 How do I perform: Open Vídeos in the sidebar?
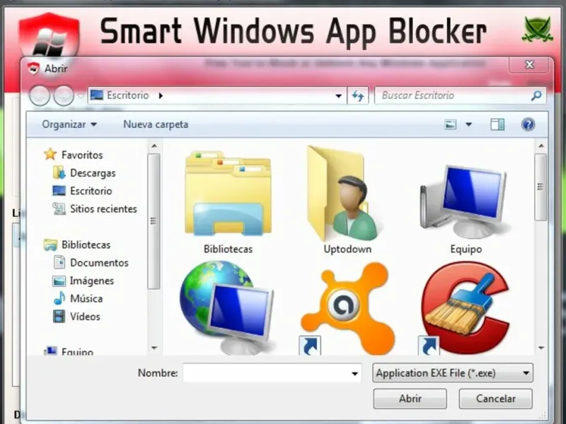tap(85, 317)
